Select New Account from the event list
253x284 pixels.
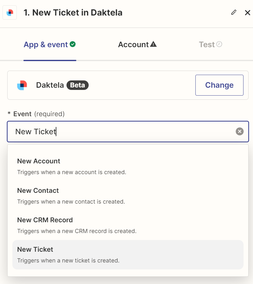click(39, 161)
